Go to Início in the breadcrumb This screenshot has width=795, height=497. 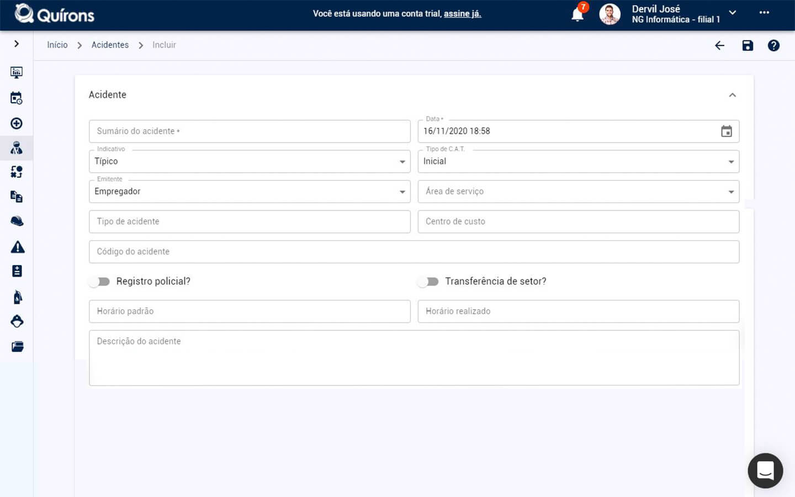point(57,45)
